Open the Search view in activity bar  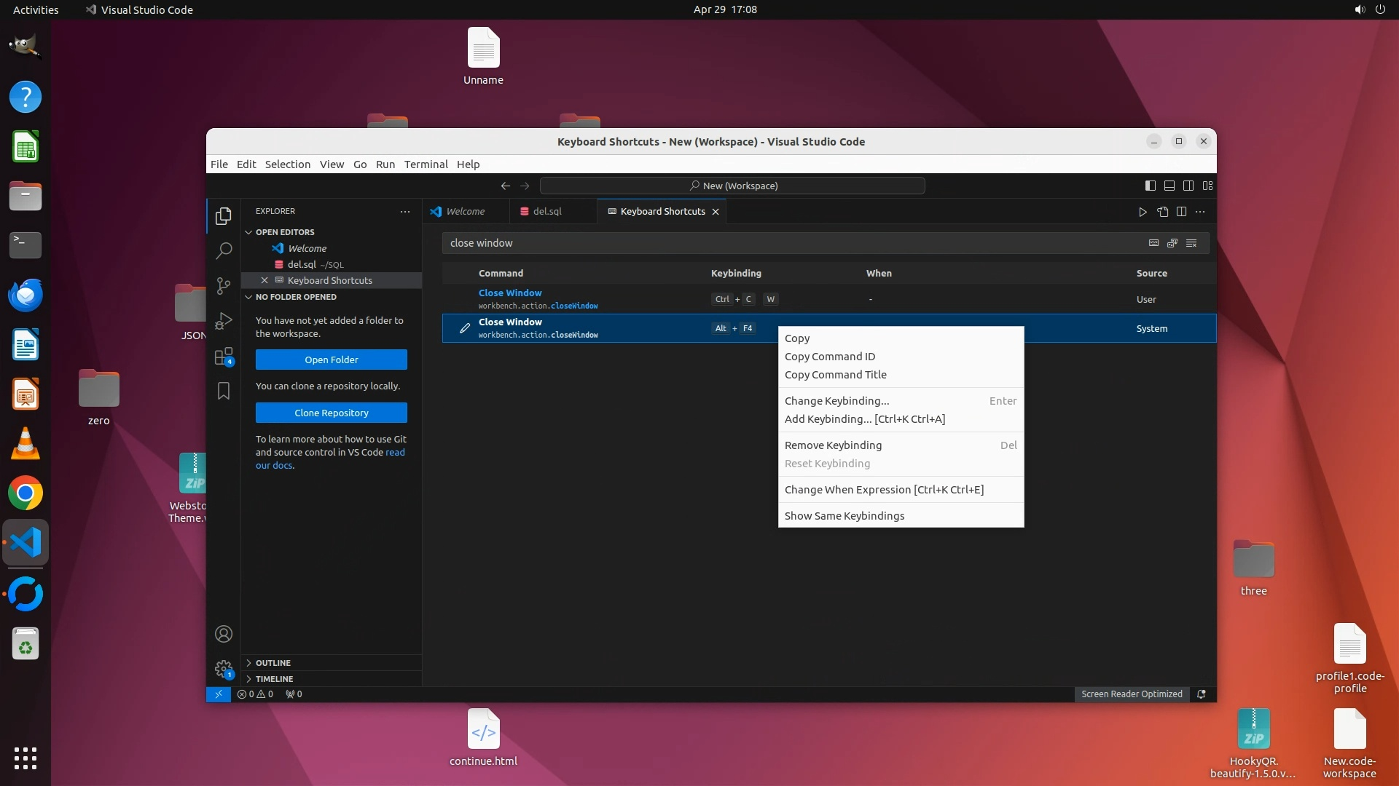point(224,251)
